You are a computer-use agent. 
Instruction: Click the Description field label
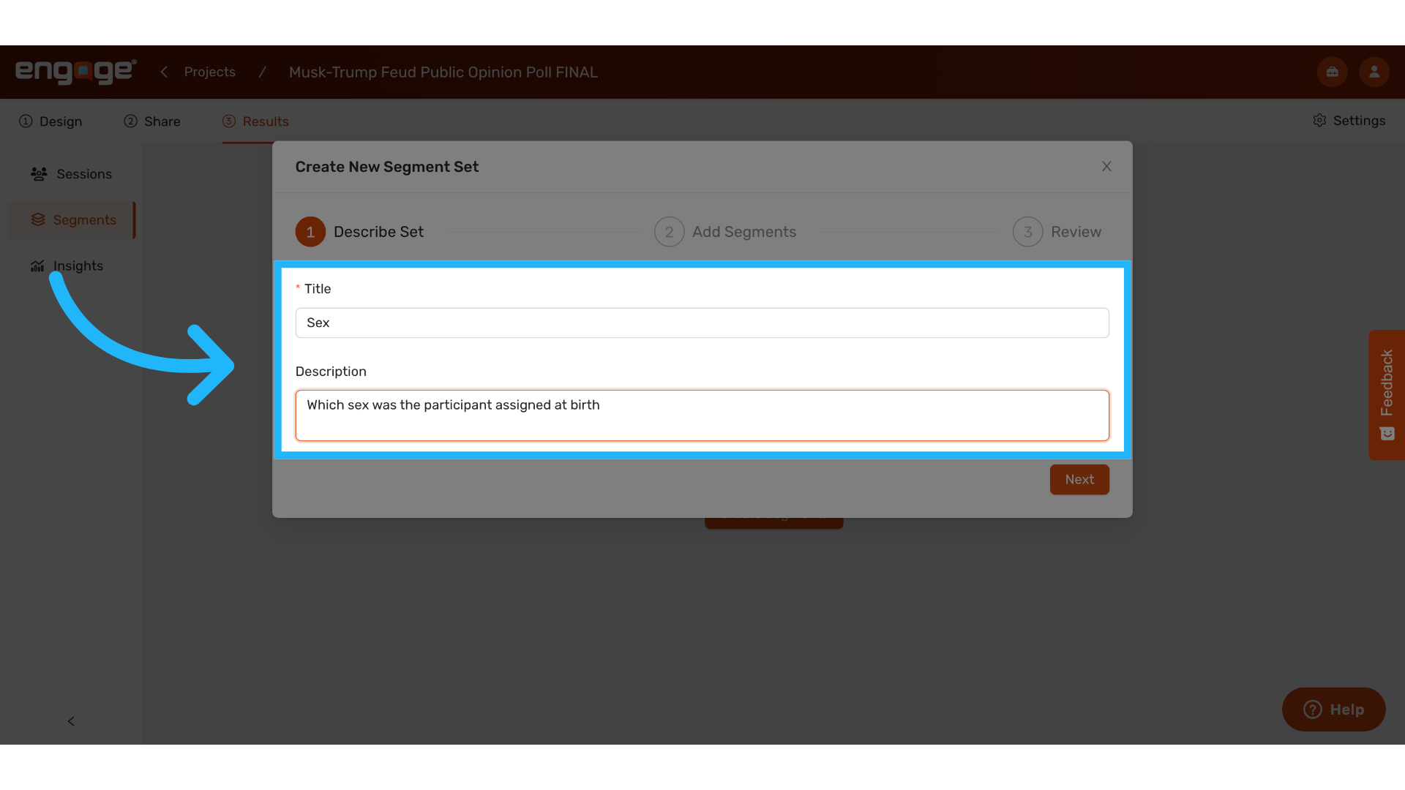pos(331,372)
